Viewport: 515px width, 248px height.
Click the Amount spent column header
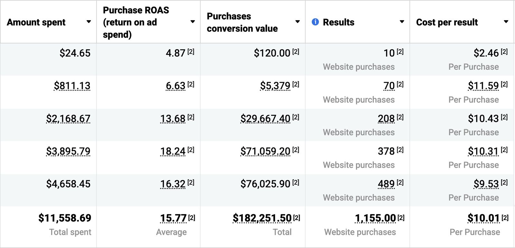36,22
